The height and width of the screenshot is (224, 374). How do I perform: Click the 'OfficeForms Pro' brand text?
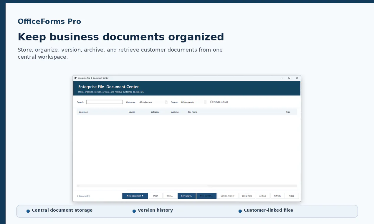[49, 22]
